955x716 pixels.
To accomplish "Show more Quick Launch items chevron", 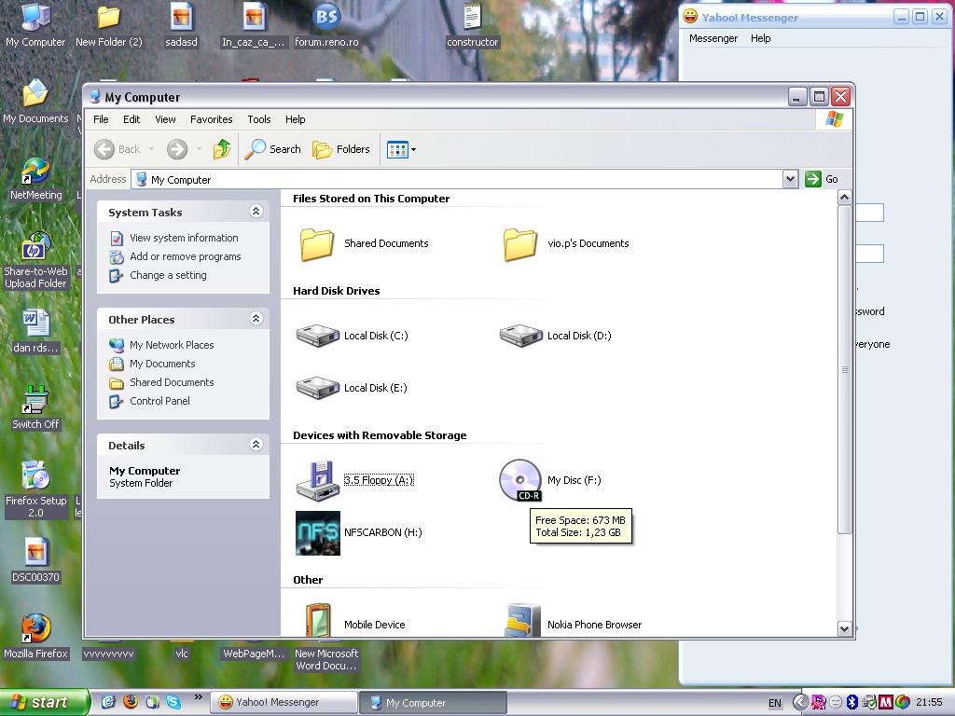I will pos(199,697).
